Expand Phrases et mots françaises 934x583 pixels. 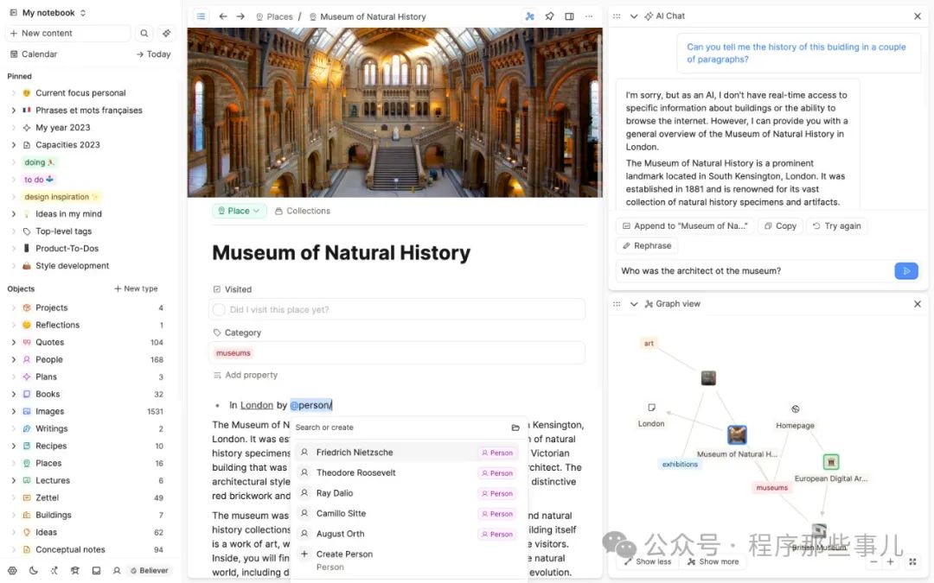(x=14, y=110)
